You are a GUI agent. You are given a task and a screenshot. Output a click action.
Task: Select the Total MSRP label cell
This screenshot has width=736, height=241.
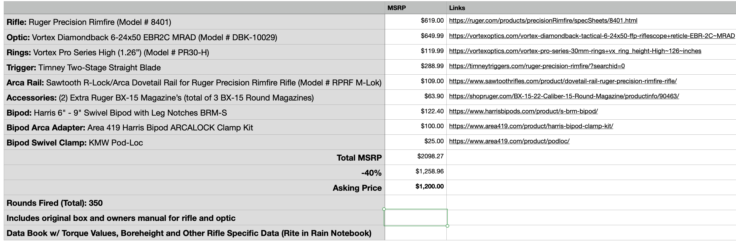click(x=194, y=157)
